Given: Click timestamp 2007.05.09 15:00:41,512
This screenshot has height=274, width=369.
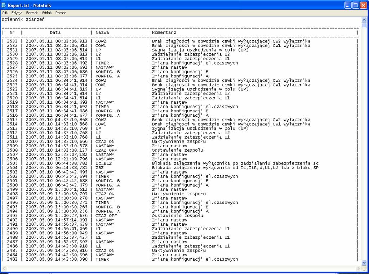Looking at the screenshot, I should pyautogui.click(x=57, y=189).
